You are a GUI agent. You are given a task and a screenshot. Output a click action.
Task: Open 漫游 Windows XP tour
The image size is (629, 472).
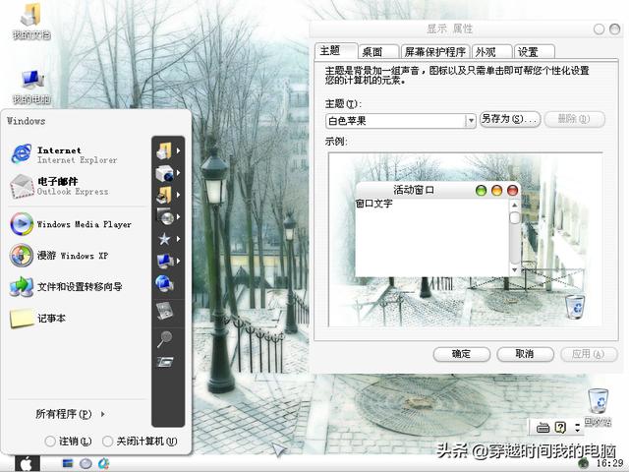click(x=59, y=256)
